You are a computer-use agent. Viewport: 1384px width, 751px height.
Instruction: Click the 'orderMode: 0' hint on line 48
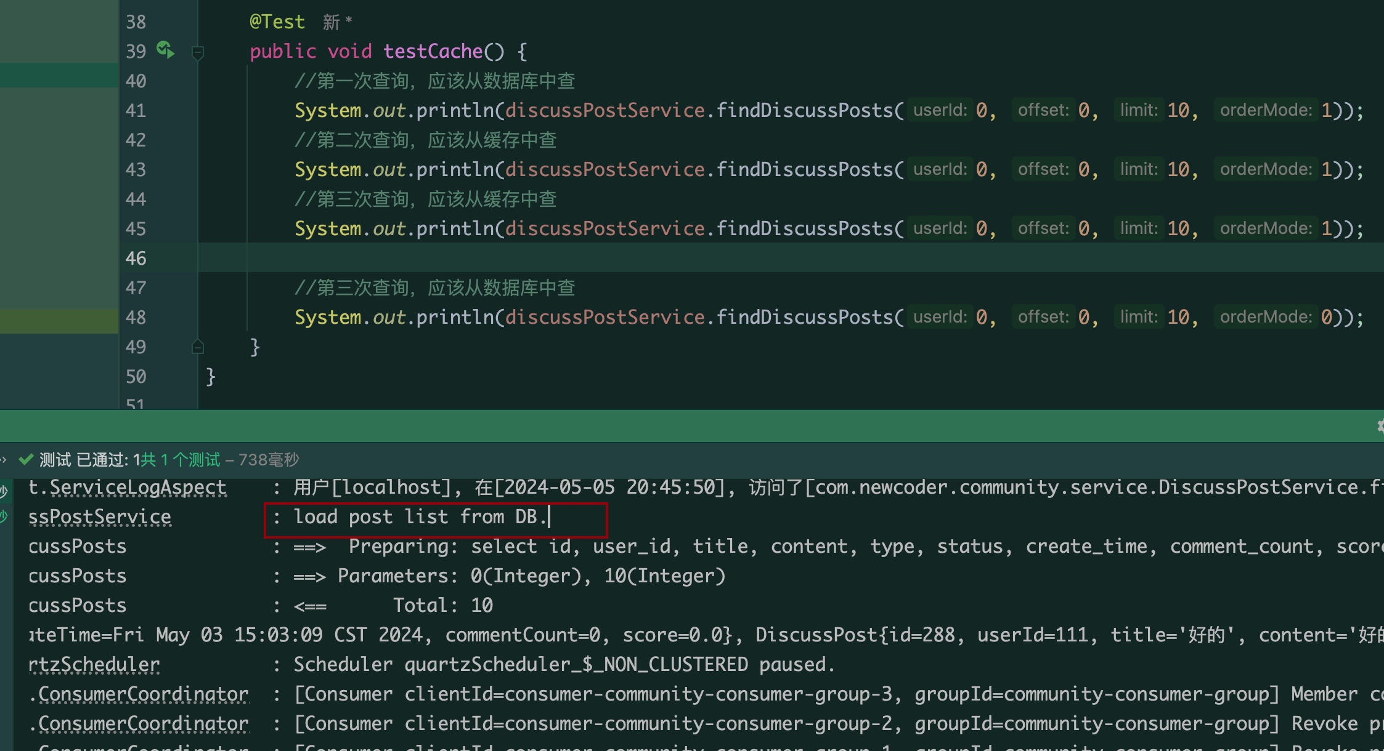[1275, 317]
